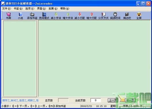Show 阅读时间 reading time clock
This screenshot has height=109, width=152.
pyautogui.click(x=115, y=16)
